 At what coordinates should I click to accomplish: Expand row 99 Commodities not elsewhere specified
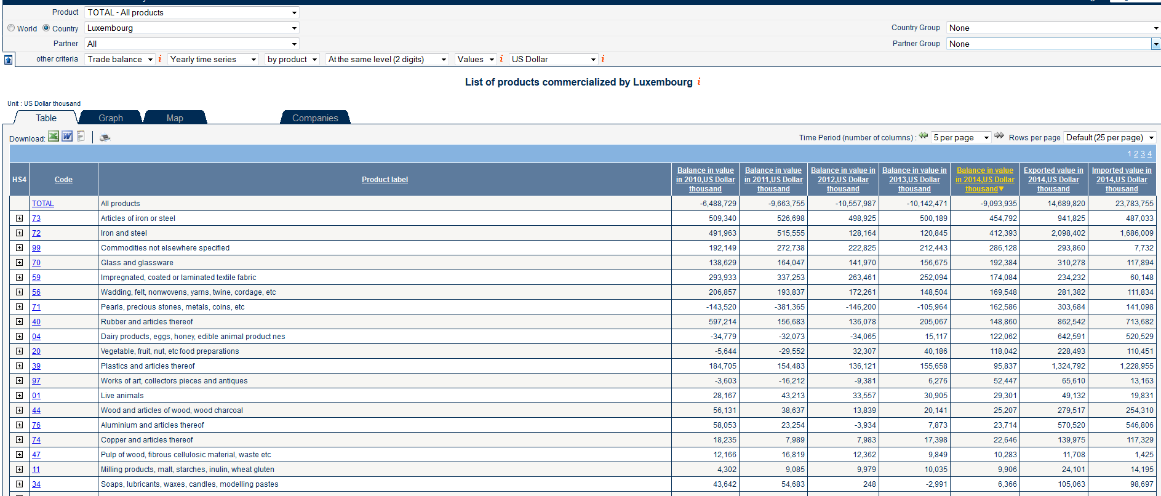19,248
